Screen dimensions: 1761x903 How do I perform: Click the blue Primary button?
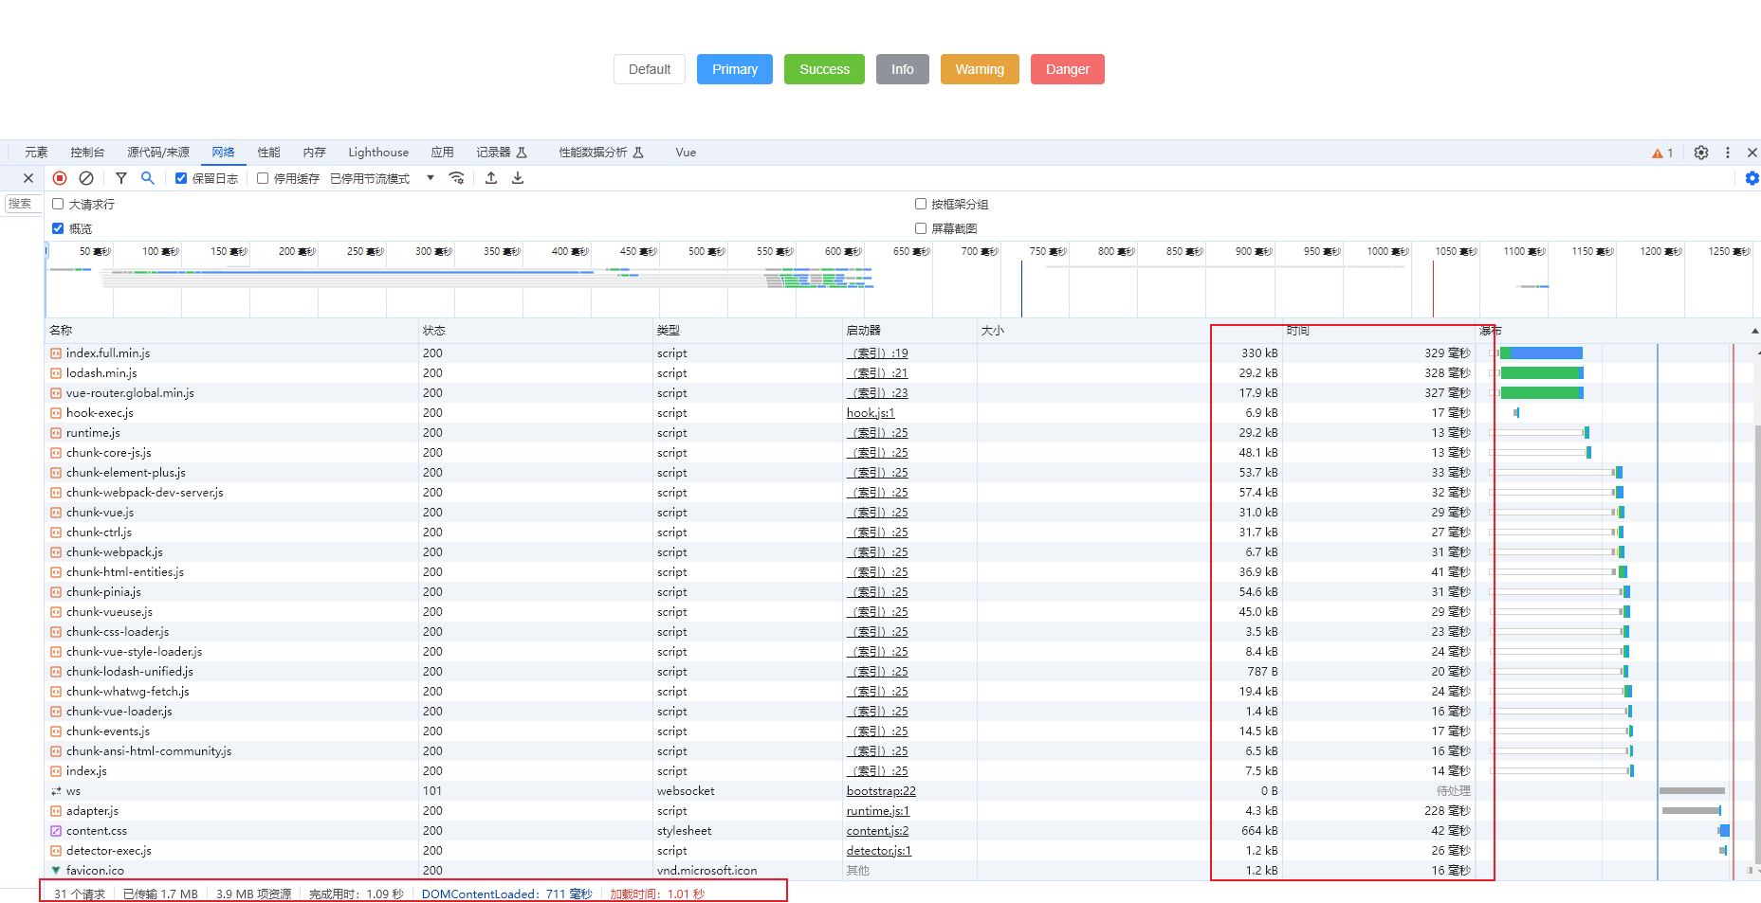coord(735,69)
